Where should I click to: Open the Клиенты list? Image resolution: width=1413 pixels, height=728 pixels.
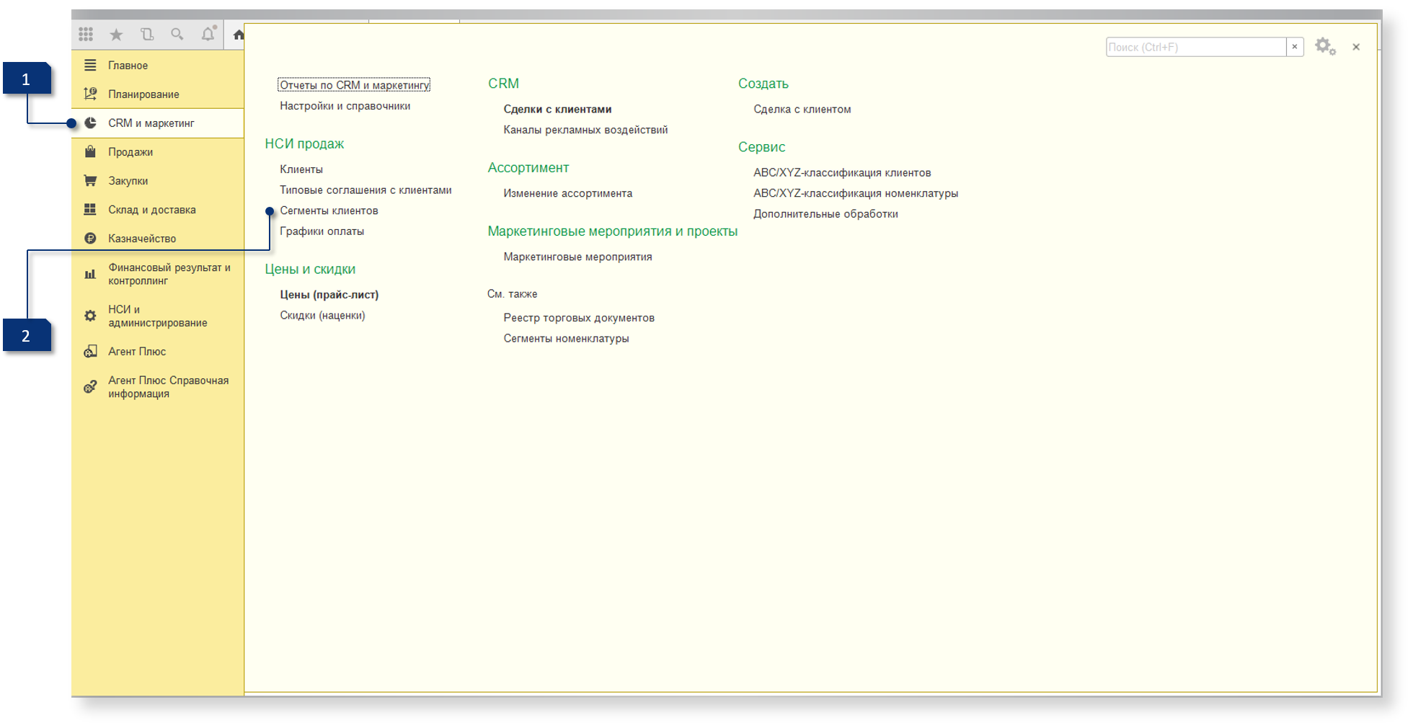coord(301,169)
